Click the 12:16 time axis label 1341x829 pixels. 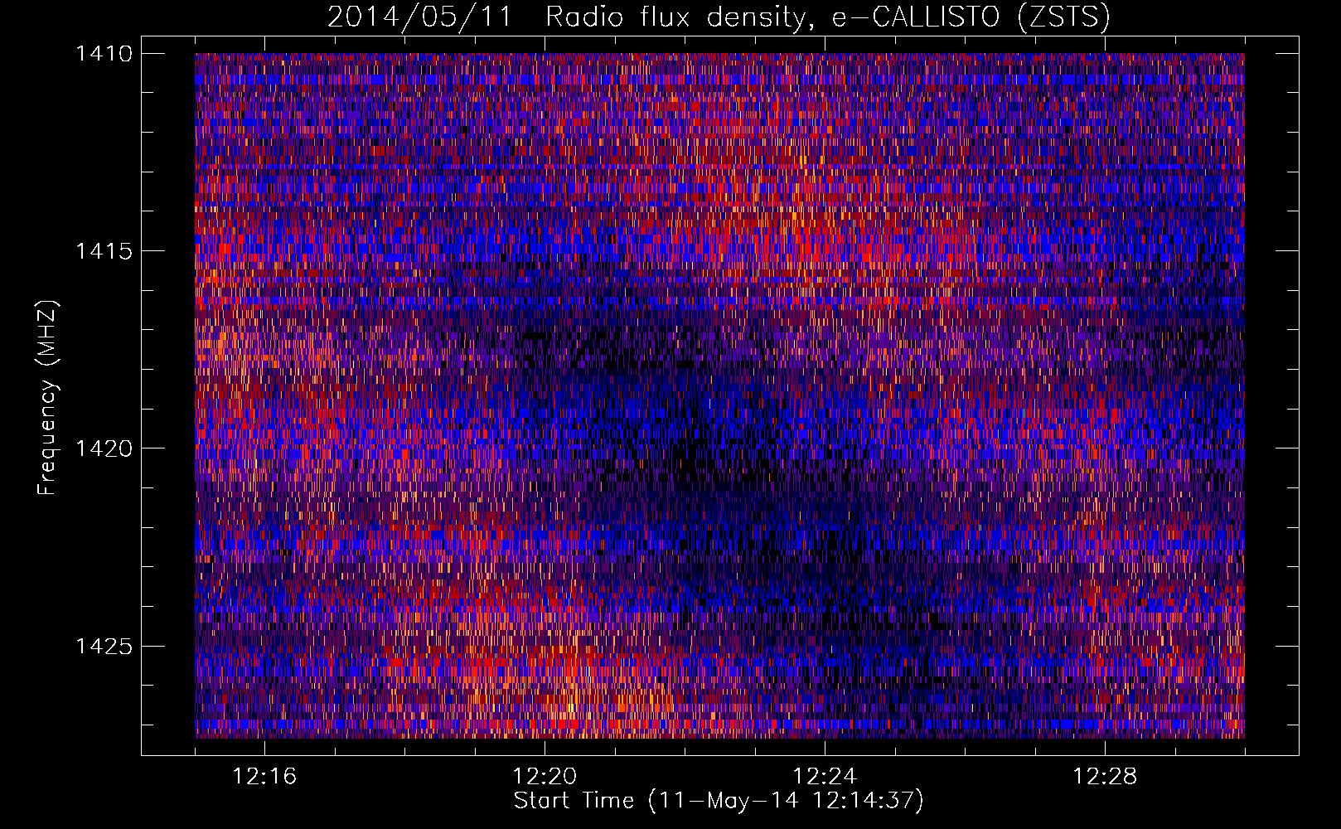pyautogui.click(x=264, y=777)
